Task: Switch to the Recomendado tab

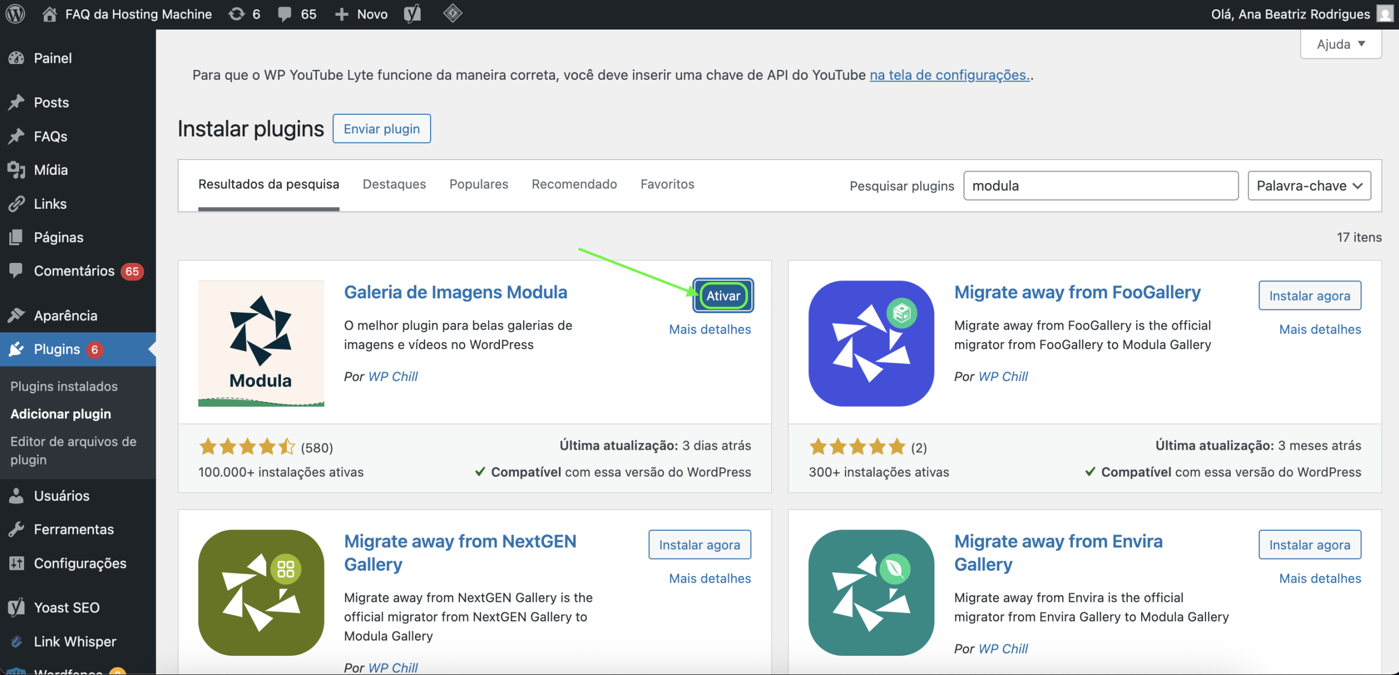Action: pyautogui.click(x=574, y=184)
